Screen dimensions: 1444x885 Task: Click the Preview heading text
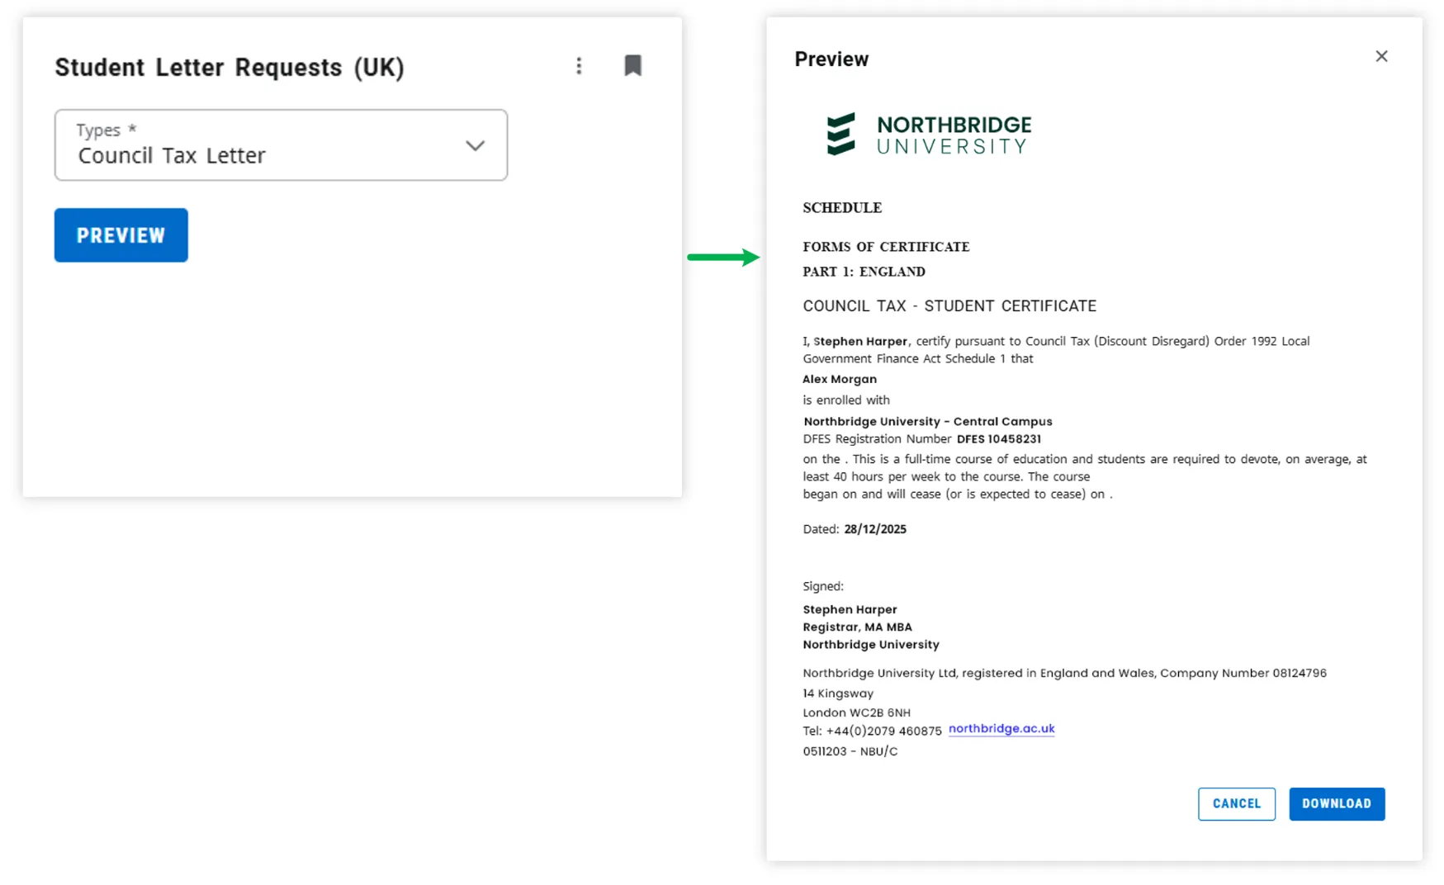pyautogui.click(x=831, y=59)
